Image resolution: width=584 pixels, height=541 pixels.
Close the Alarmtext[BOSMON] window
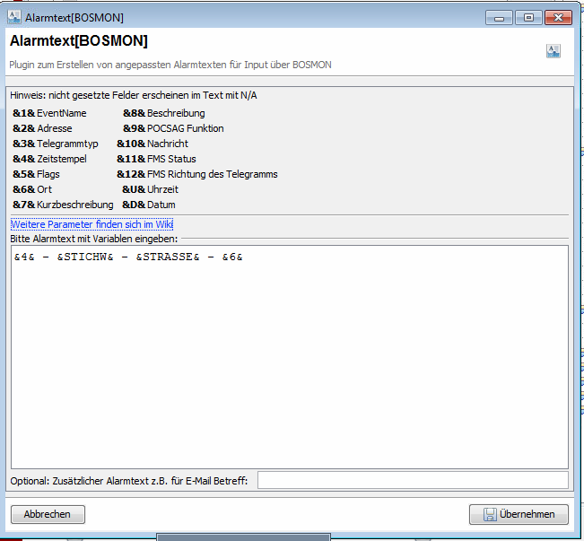(558, 18)
